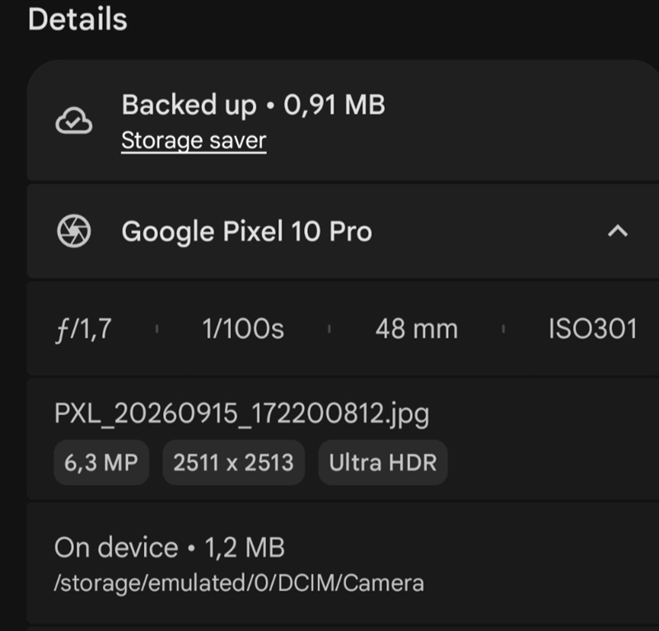Collapse the Google Pixel 10 Pro section
This screenshot has height=631, width=659.
[x=617, y=231]
